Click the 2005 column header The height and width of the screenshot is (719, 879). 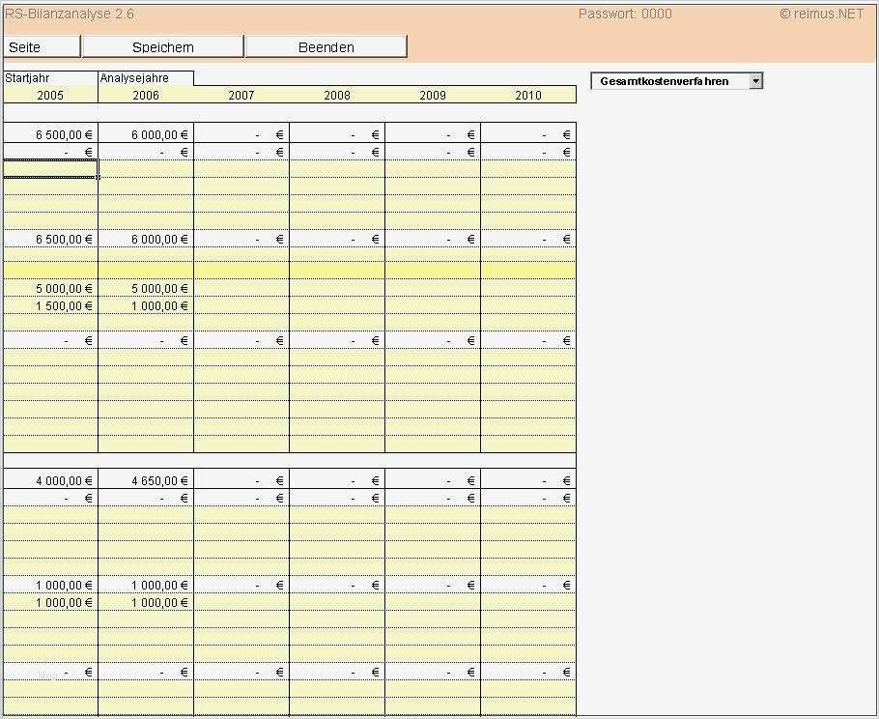pyautogui.click(x=49, y=95)
